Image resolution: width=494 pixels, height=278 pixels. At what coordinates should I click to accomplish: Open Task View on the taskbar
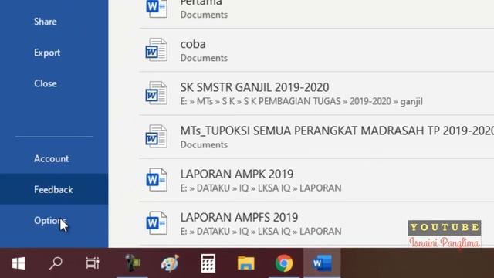[x=93, y=263]
